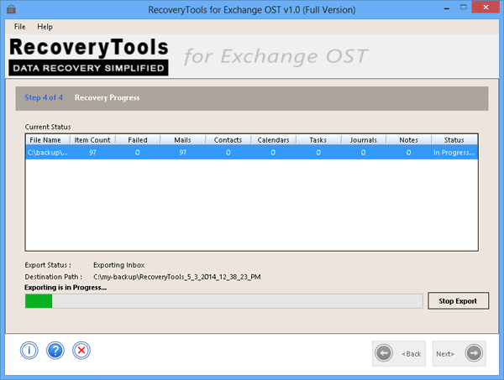Screen dimensions: 504x380
Task: Click the Failed column header
Action: (x=138, y=140)
